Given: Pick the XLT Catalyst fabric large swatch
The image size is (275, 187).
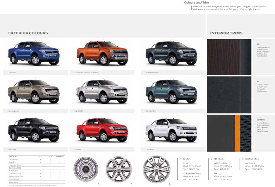Looking at the screenshot, I should pyautogui.click(x=223, y=95).
